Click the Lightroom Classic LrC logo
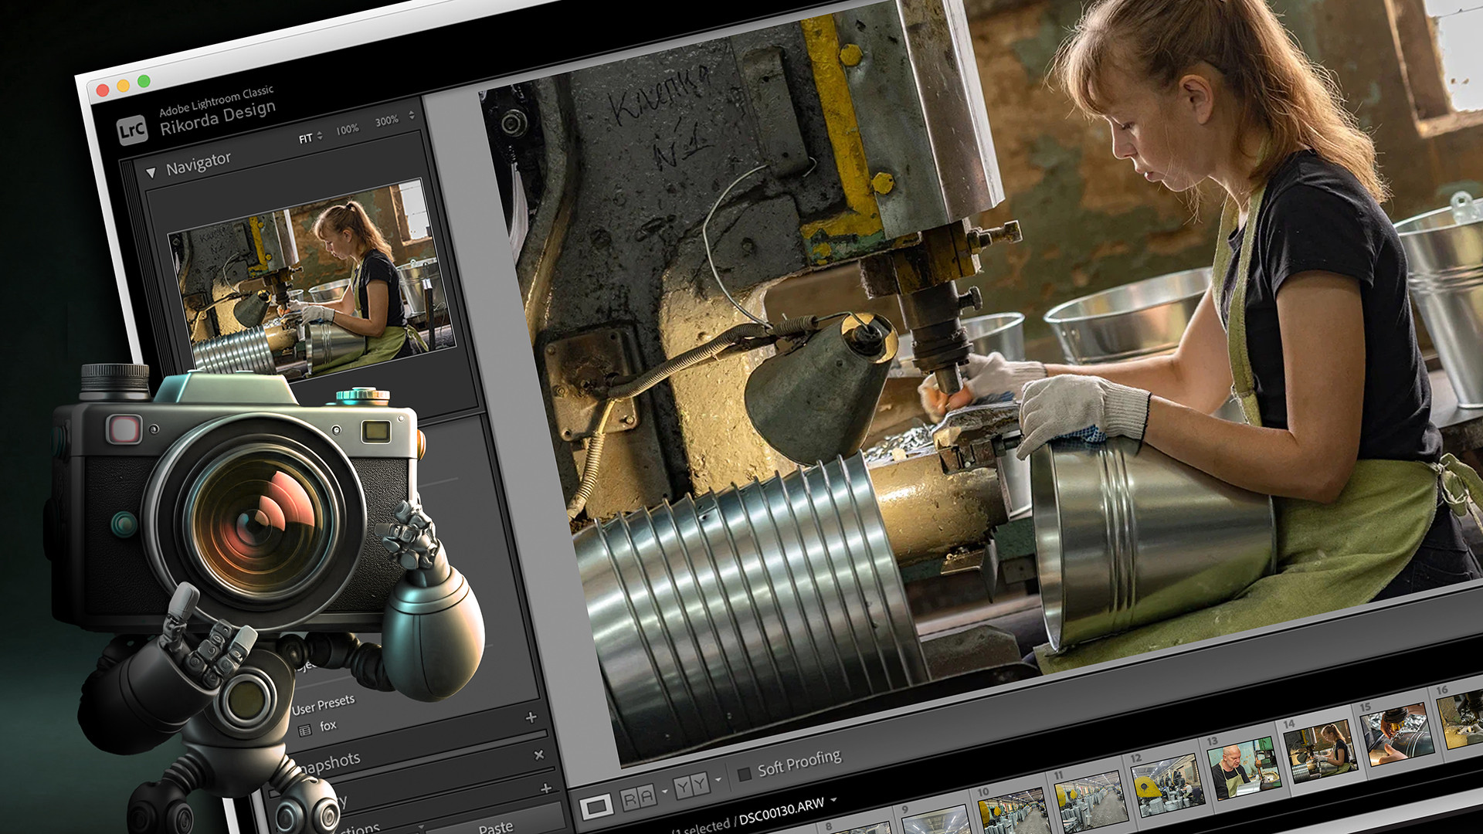 [x=132, y=130]
